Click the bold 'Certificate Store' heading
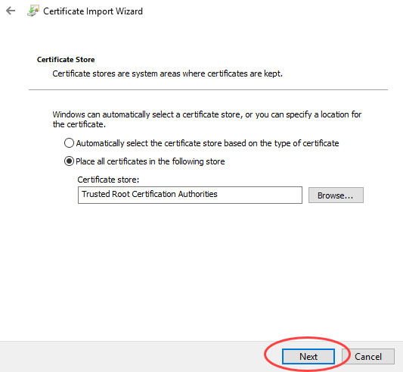This screenshot has height=372, width=403. (x=66, y=60)
